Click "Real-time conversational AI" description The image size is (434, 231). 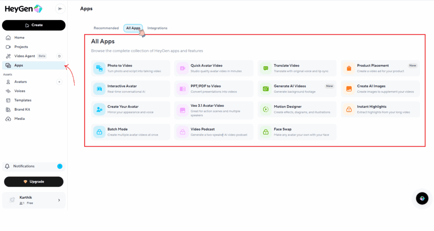point(126,92)
